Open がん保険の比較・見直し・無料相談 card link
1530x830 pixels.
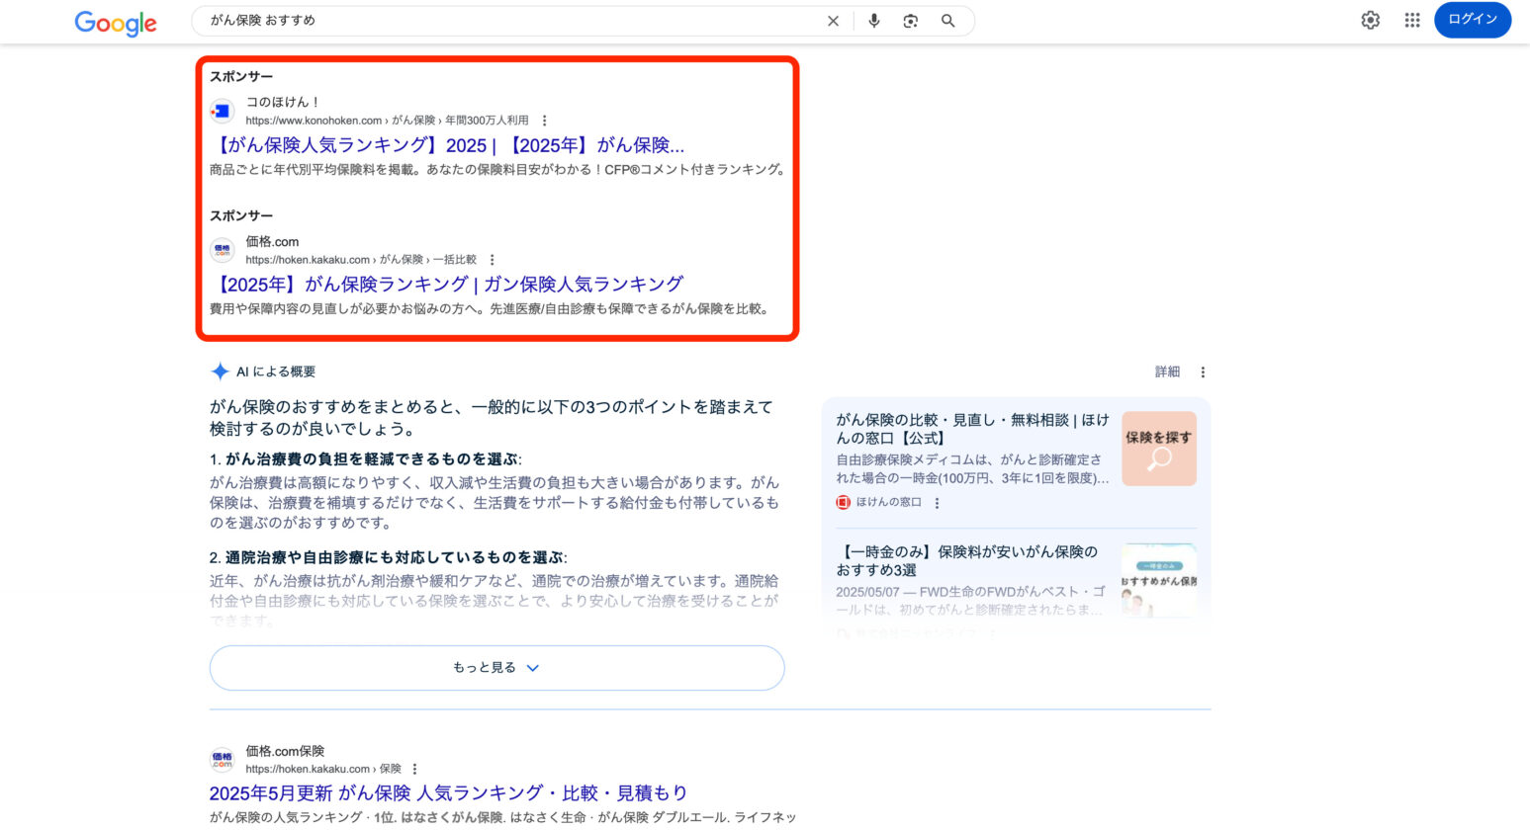click(972, 429)
